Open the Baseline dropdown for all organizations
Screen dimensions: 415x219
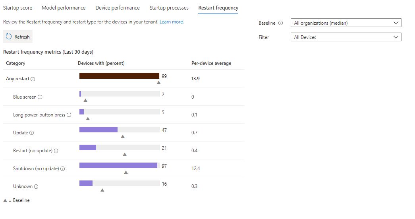tap(346, 23)
